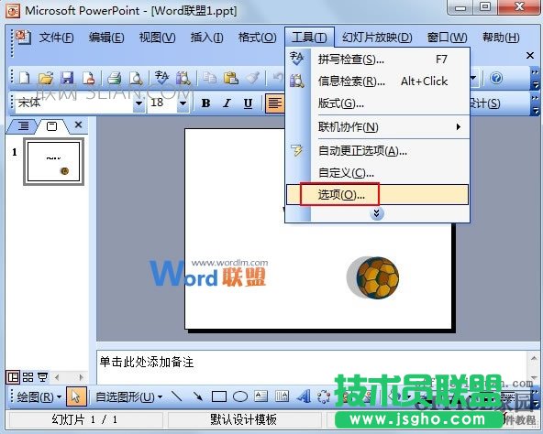The width and height of the screenshot is (543, 434).
Task: Switch to Slide Sorter view
Action: point(28,377)
